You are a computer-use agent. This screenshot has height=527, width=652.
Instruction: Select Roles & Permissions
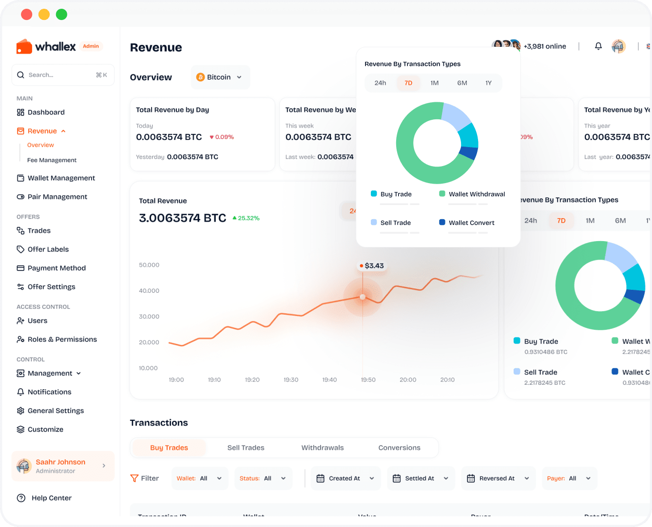tap(62, 339)
